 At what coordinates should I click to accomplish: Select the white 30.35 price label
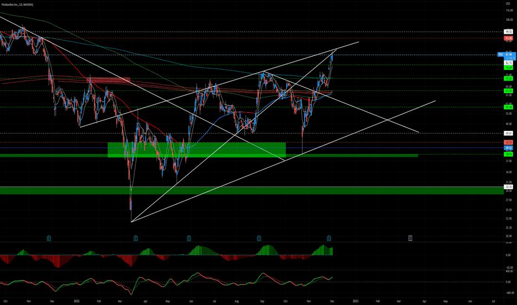509,187
